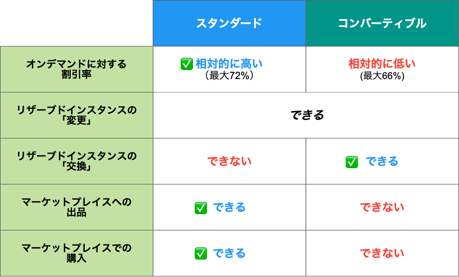This screenshot has width=459, height=277.
Task: Select the コンバーティブル column header
Action: (382, 23)
